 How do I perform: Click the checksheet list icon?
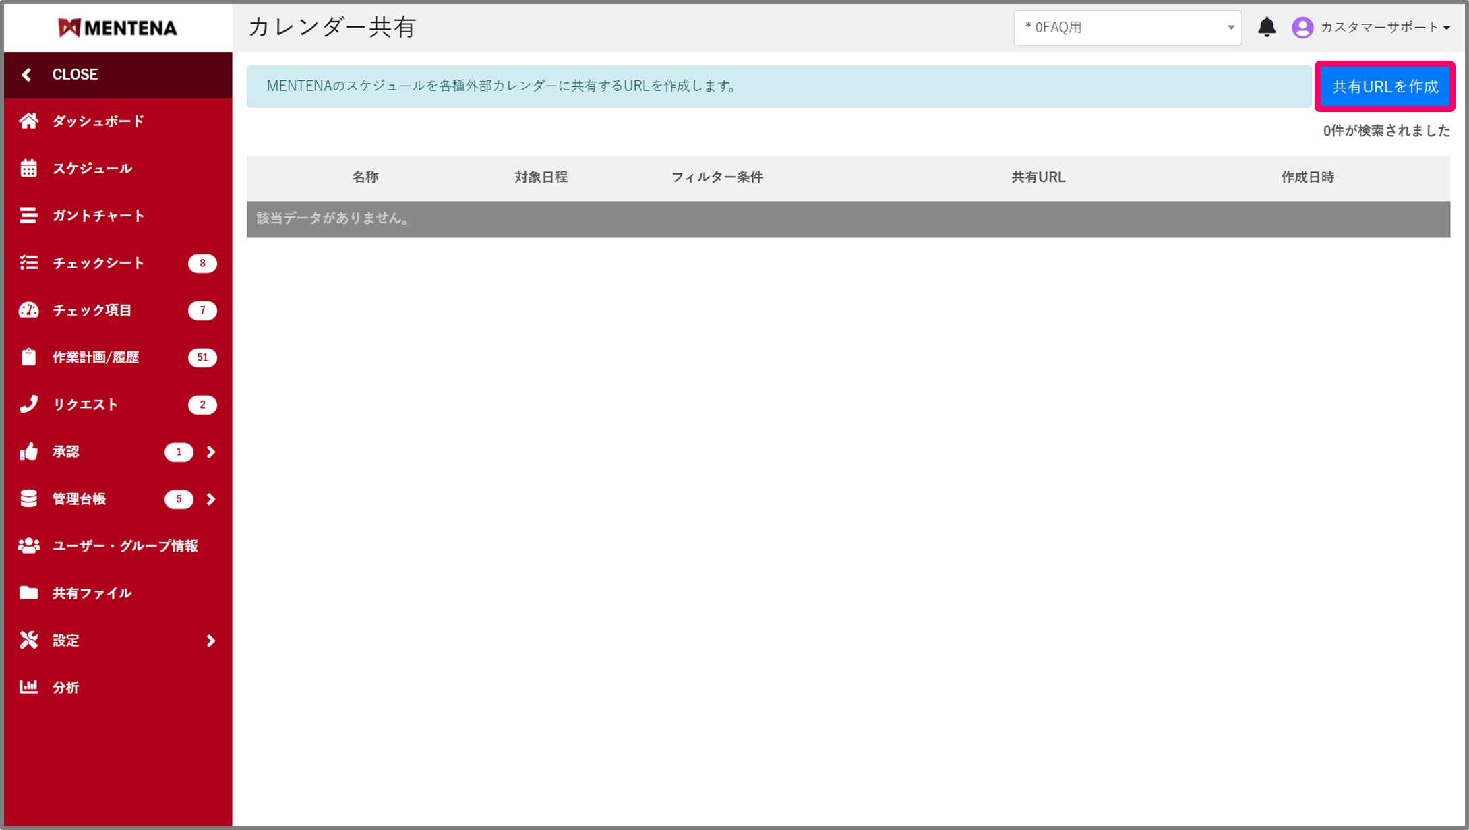pos(28,263)
